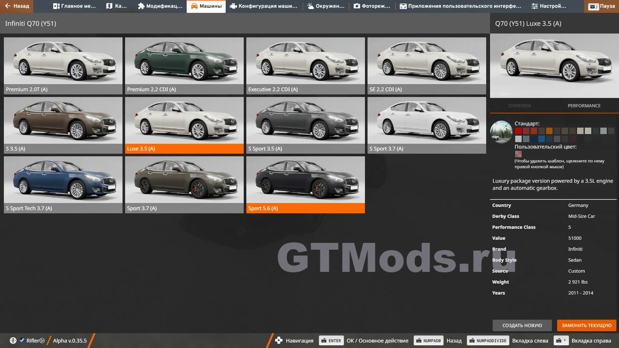Click the sliders icon for Настройки
This screenshot has width=619, height=348.
tap(535, 6)
